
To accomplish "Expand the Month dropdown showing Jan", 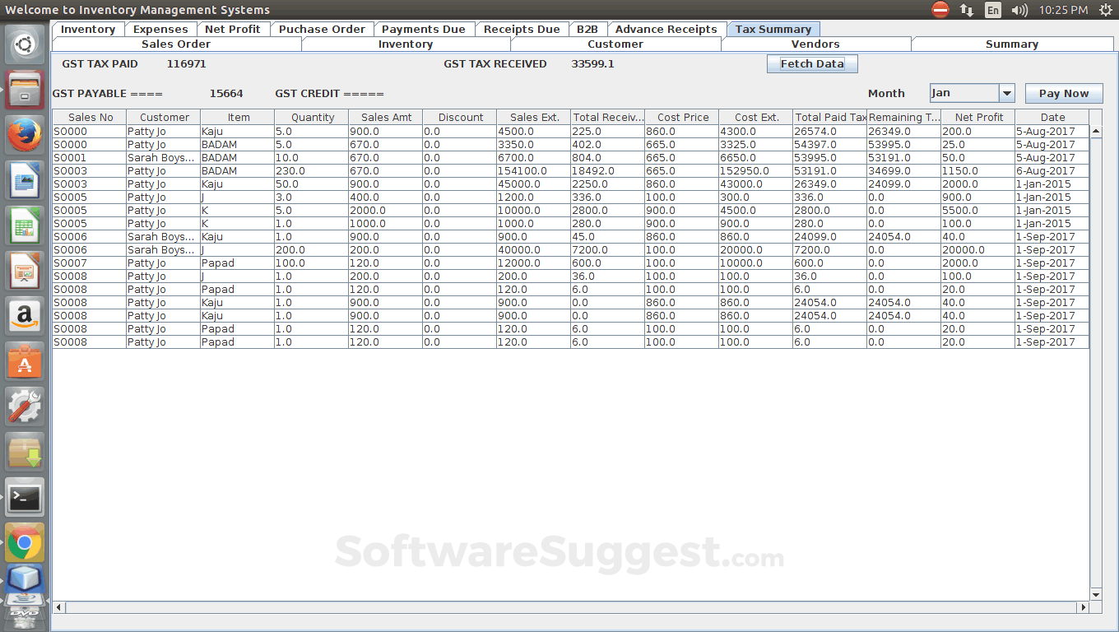I will pyautogui.click(x=1006, y=94).
